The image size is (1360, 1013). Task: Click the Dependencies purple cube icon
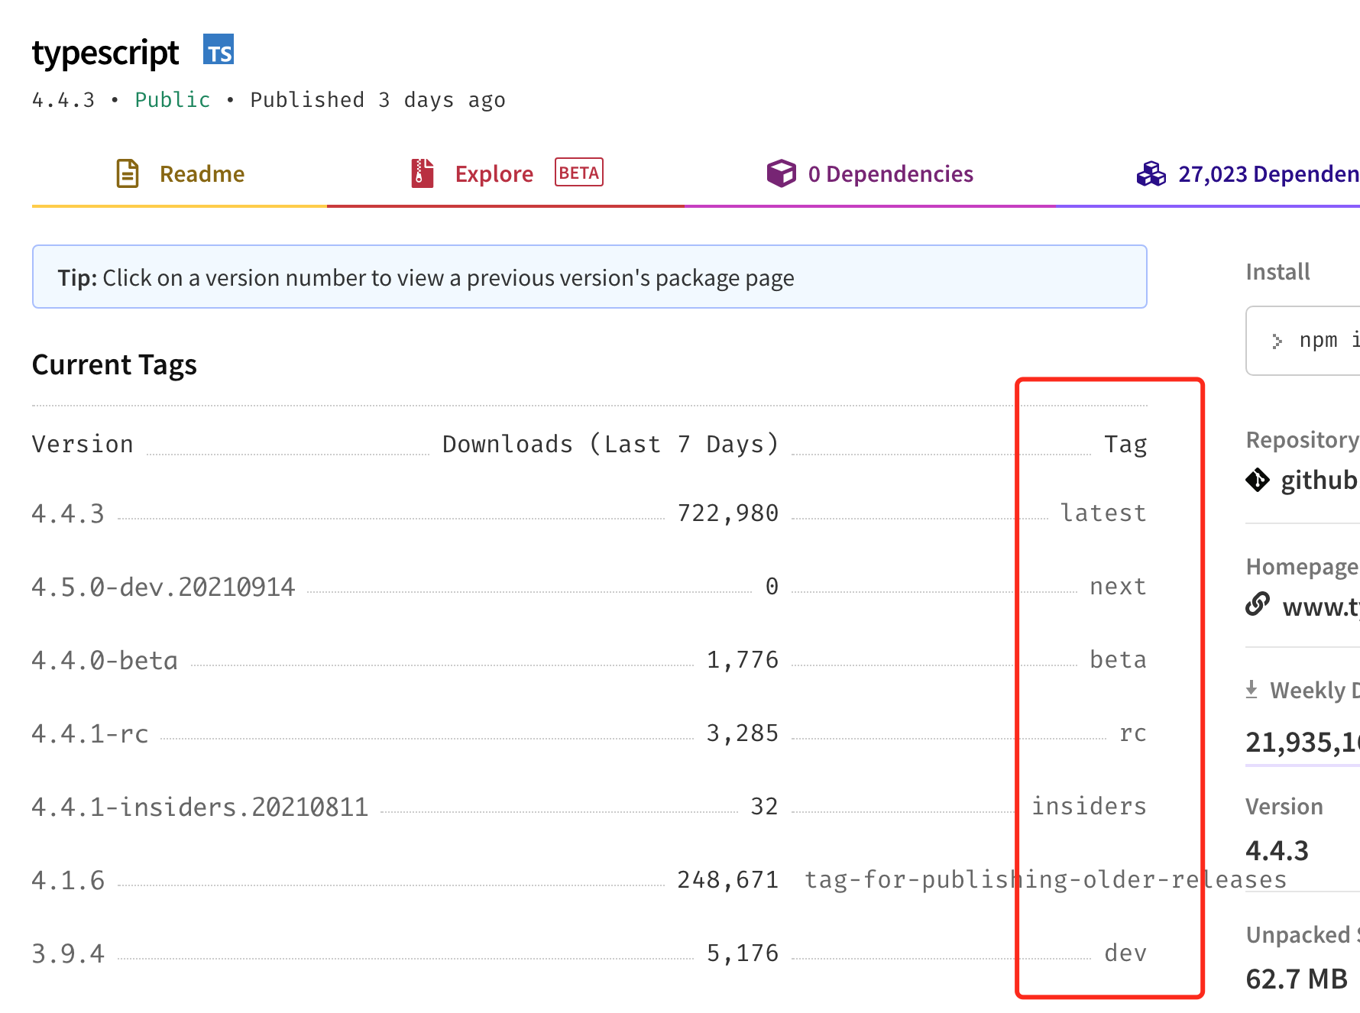point(781,173)
